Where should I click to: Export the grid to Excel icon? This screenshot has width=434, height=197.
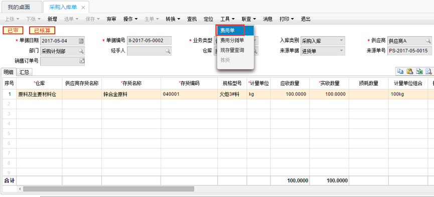pyautogui.click(x=419, y=71)
